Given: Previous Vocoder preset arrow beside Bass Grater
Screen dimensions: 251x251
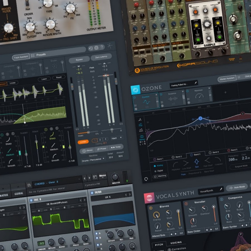Looking at the screenshot, I should (x=207, y=230).
